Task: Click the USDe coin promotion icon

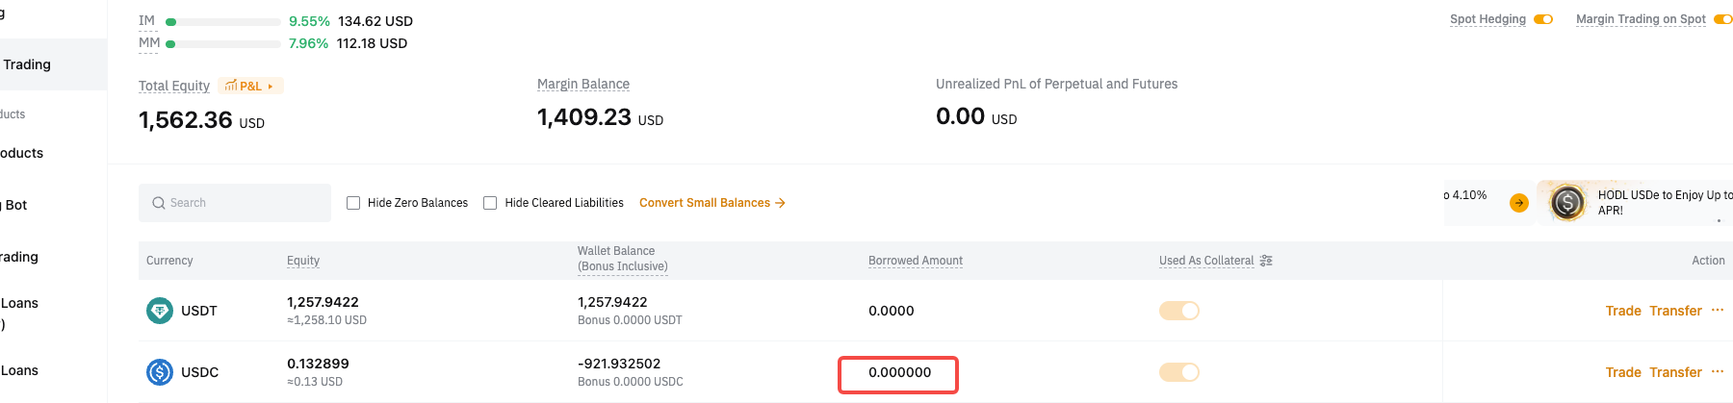Action: point(1567,202)
